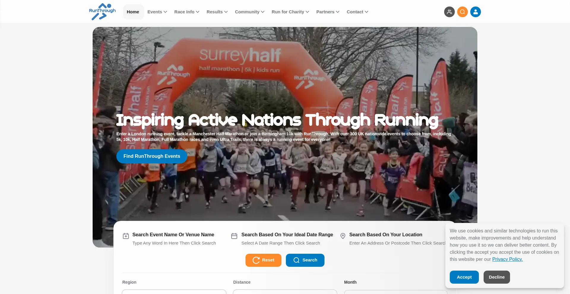This screenshot has width=570, height=294.
Task: Click the blue Search button
Action: 305,260
